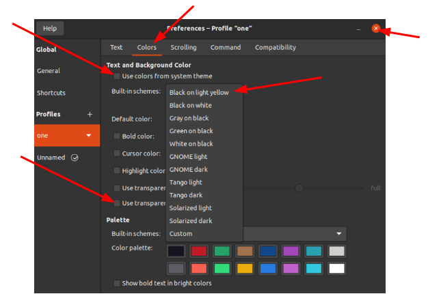Select Solarized dark from the list
The width and height of the screenshot is (428, 294).
(x=190, y=221)
